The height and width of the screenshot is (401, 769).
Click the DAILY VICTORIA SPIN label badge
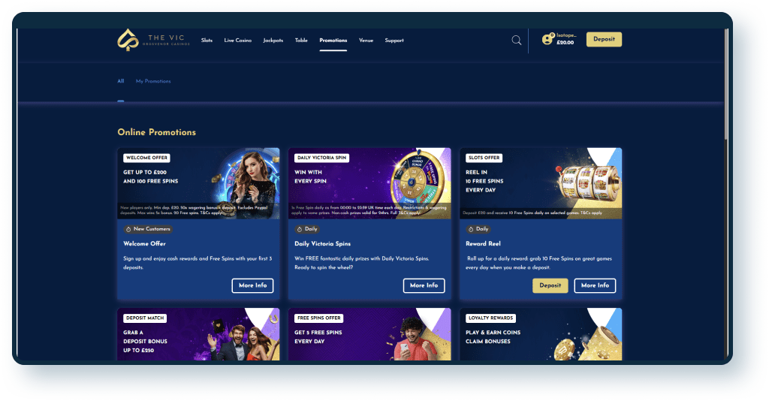321,158
